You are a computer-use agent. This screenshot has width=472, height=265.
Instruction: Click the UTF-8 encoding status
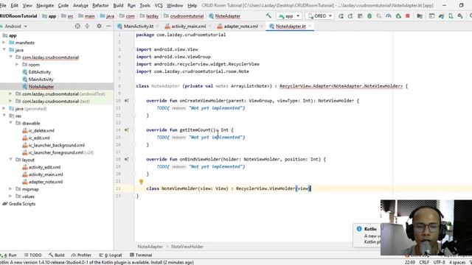[x=440, y=262]
